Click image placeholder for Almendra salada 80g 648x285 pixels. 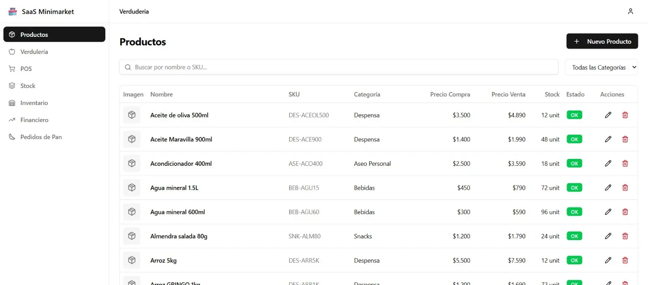click(132, 236)
